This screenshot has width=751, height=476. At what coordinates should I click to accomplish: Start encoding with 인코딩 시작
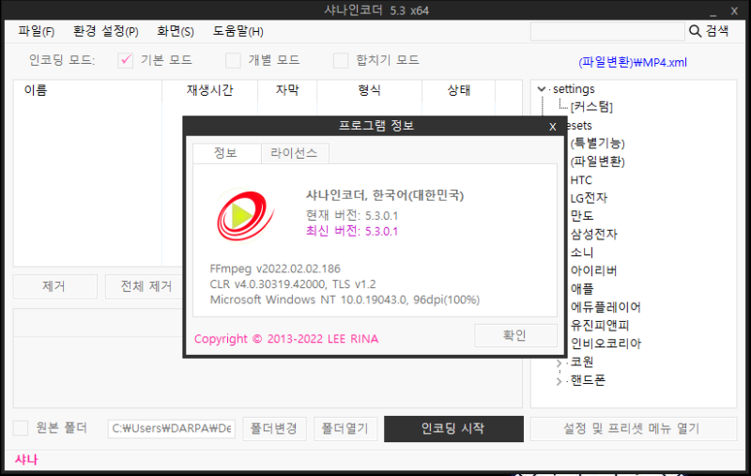(453, 429)
